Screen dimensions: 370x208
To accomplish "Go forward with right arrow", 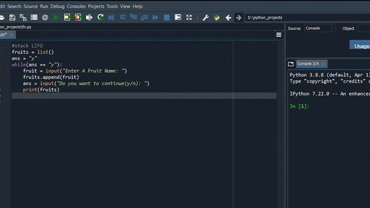I will [239, 18].
